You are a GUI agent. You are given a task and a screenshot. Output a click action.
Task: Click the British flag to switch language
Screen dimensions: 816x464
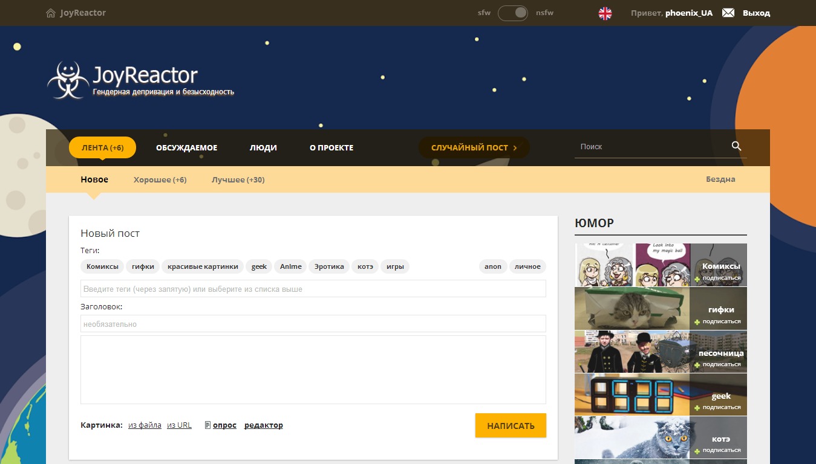(604, 12)
